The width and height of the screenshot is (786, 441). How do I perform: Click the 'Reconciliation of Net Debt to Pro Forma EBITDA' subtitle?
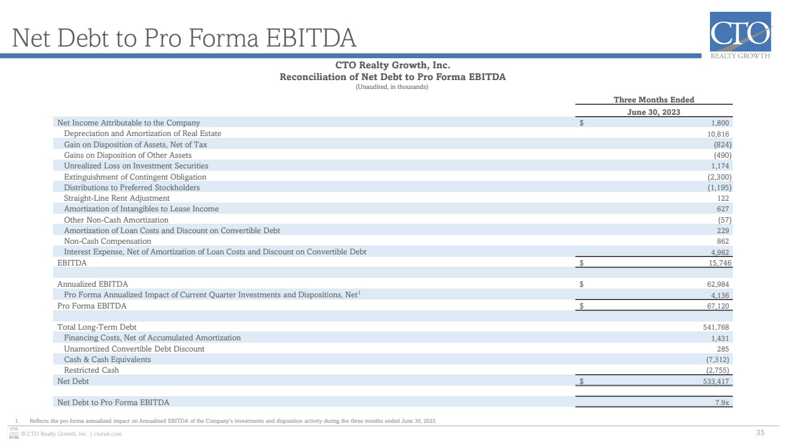393,77
